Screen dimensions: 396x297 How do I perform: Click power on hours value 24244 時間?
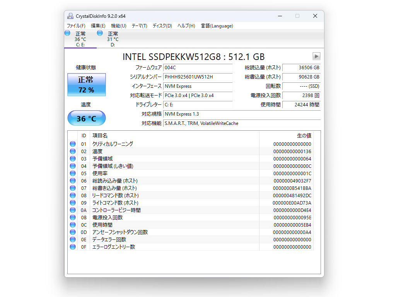coord(302,105)
